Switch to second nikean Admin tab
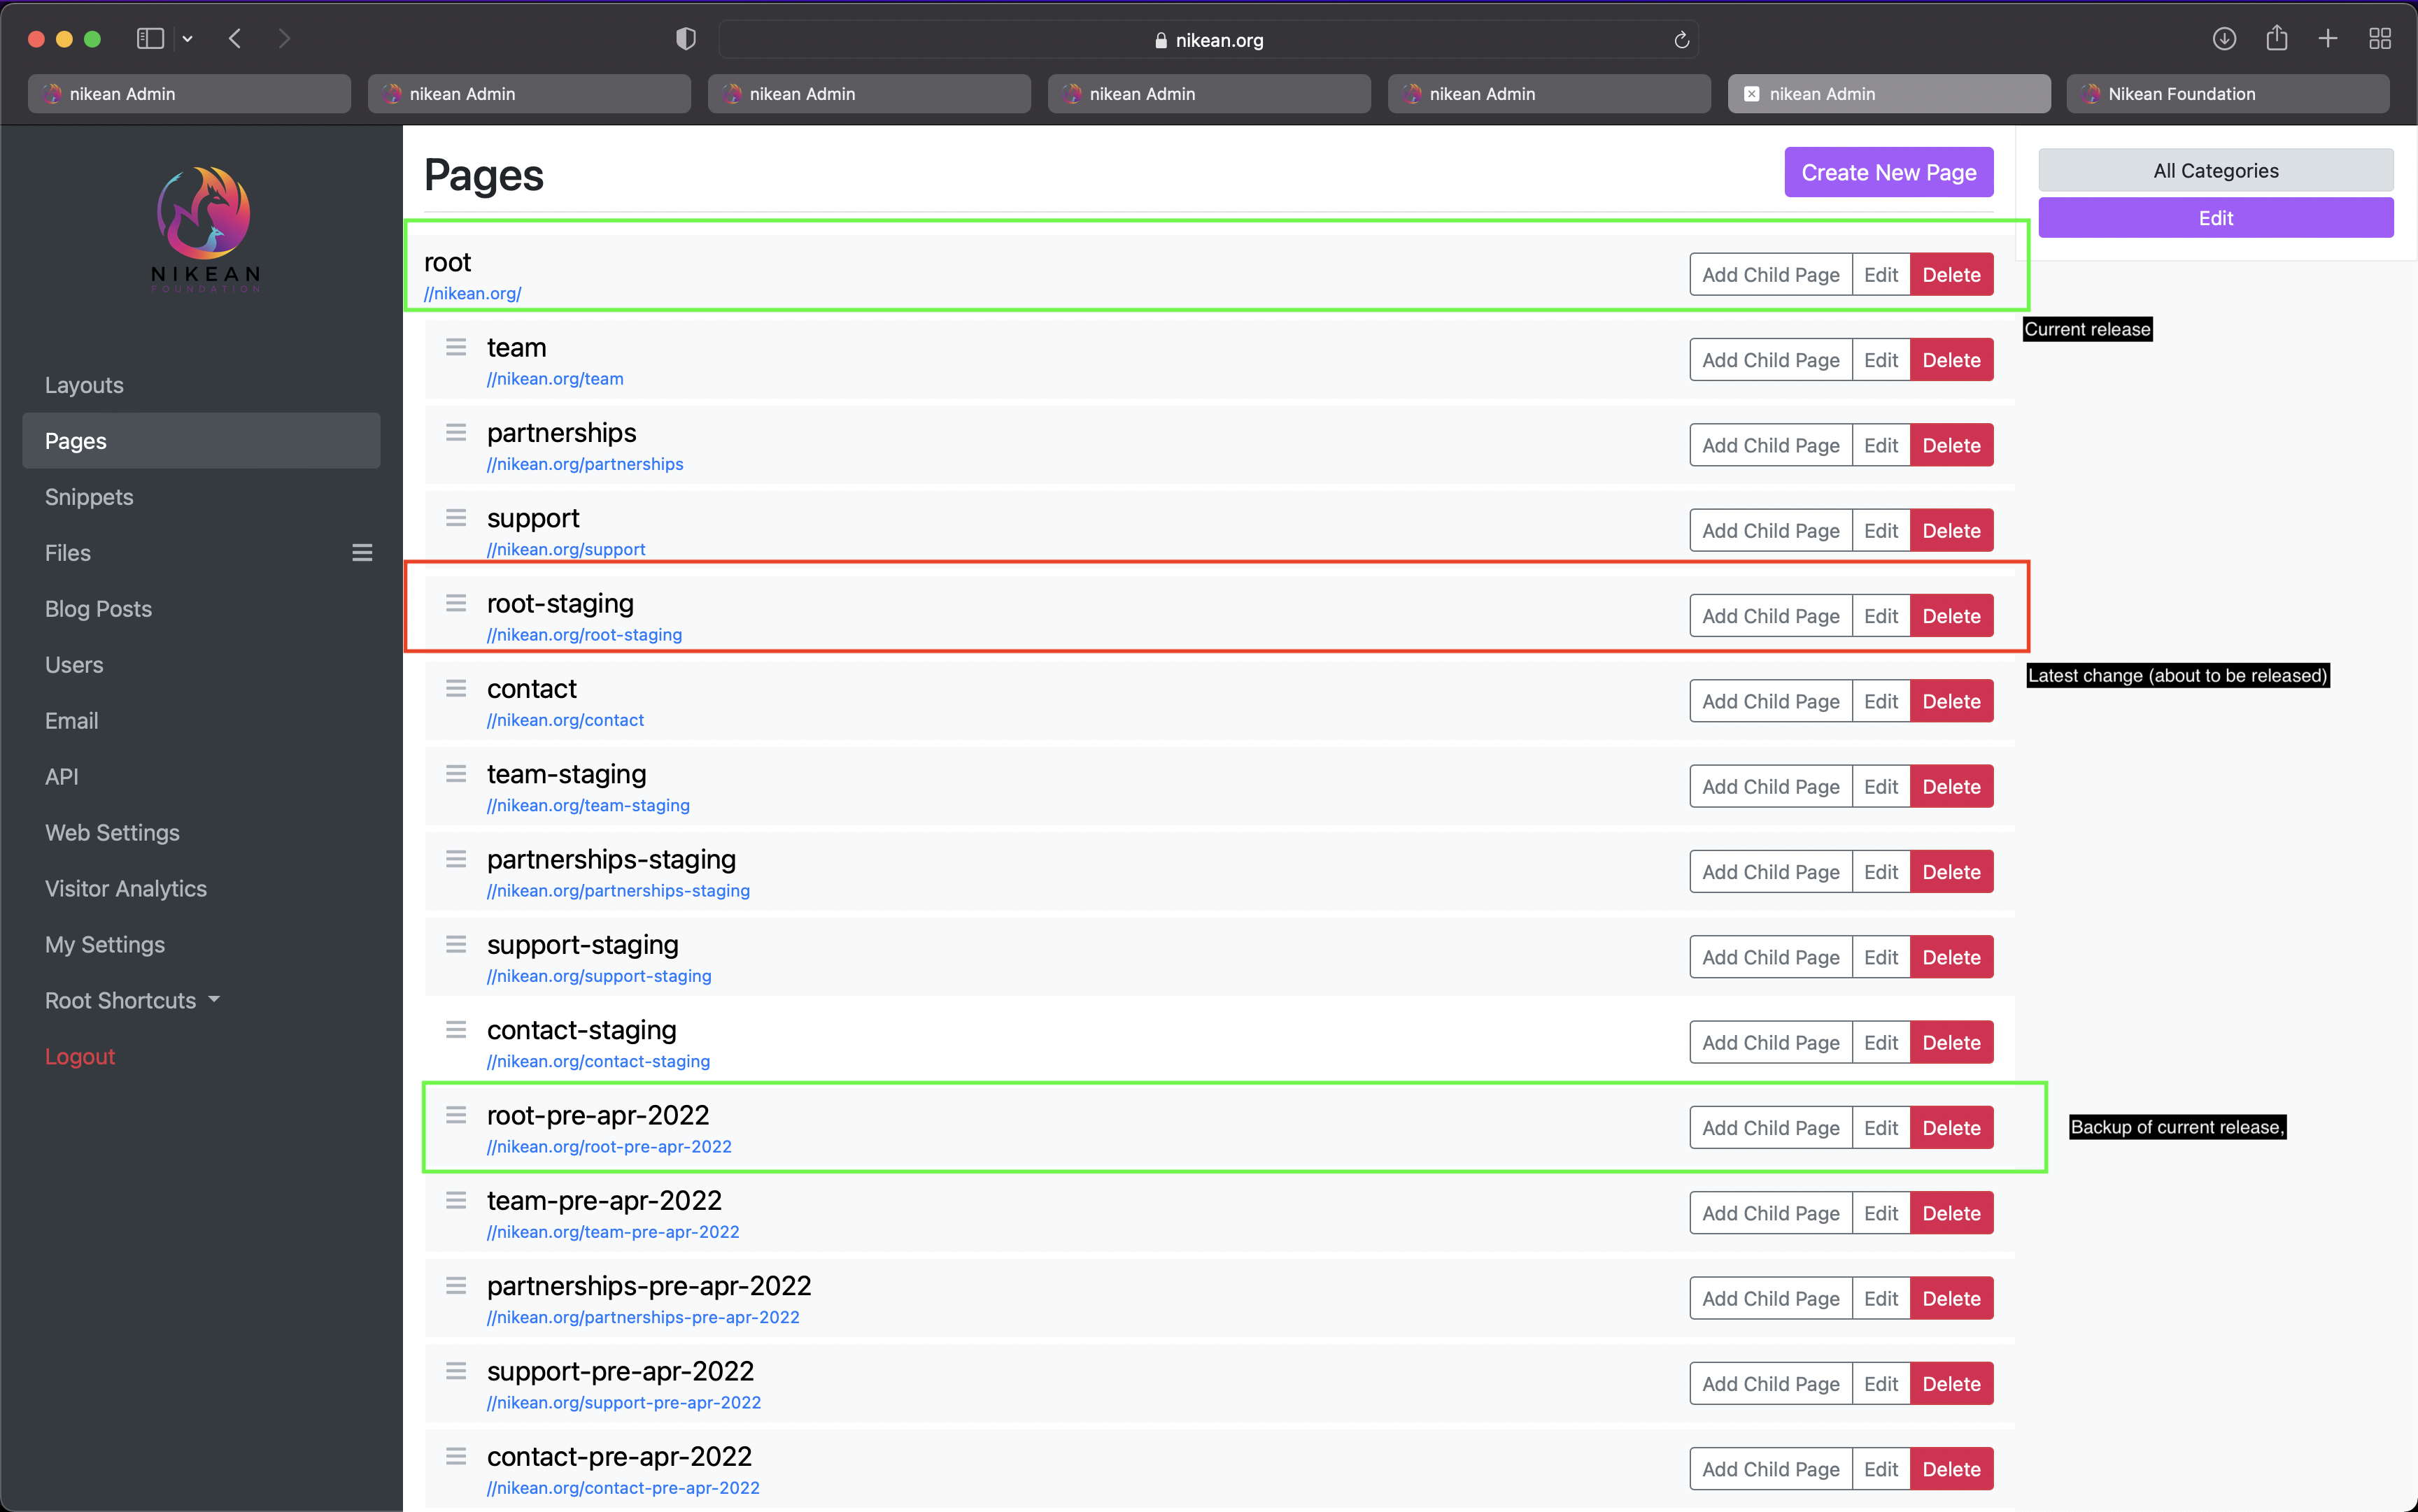The width and height of the screenshot is (2418, 1512). pyautogui.click(x=529, y=94)
